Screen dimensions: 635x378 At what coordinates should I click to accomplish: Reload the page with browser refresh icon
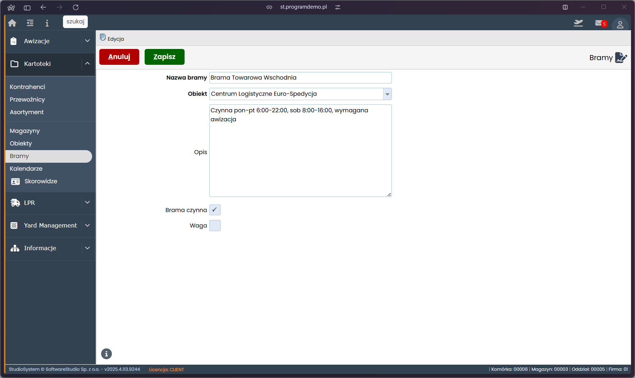pos(76,7)
